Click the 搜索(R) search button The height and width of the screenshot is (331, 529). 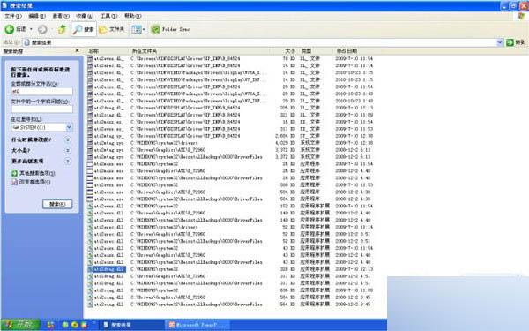[x=57, y=204]
